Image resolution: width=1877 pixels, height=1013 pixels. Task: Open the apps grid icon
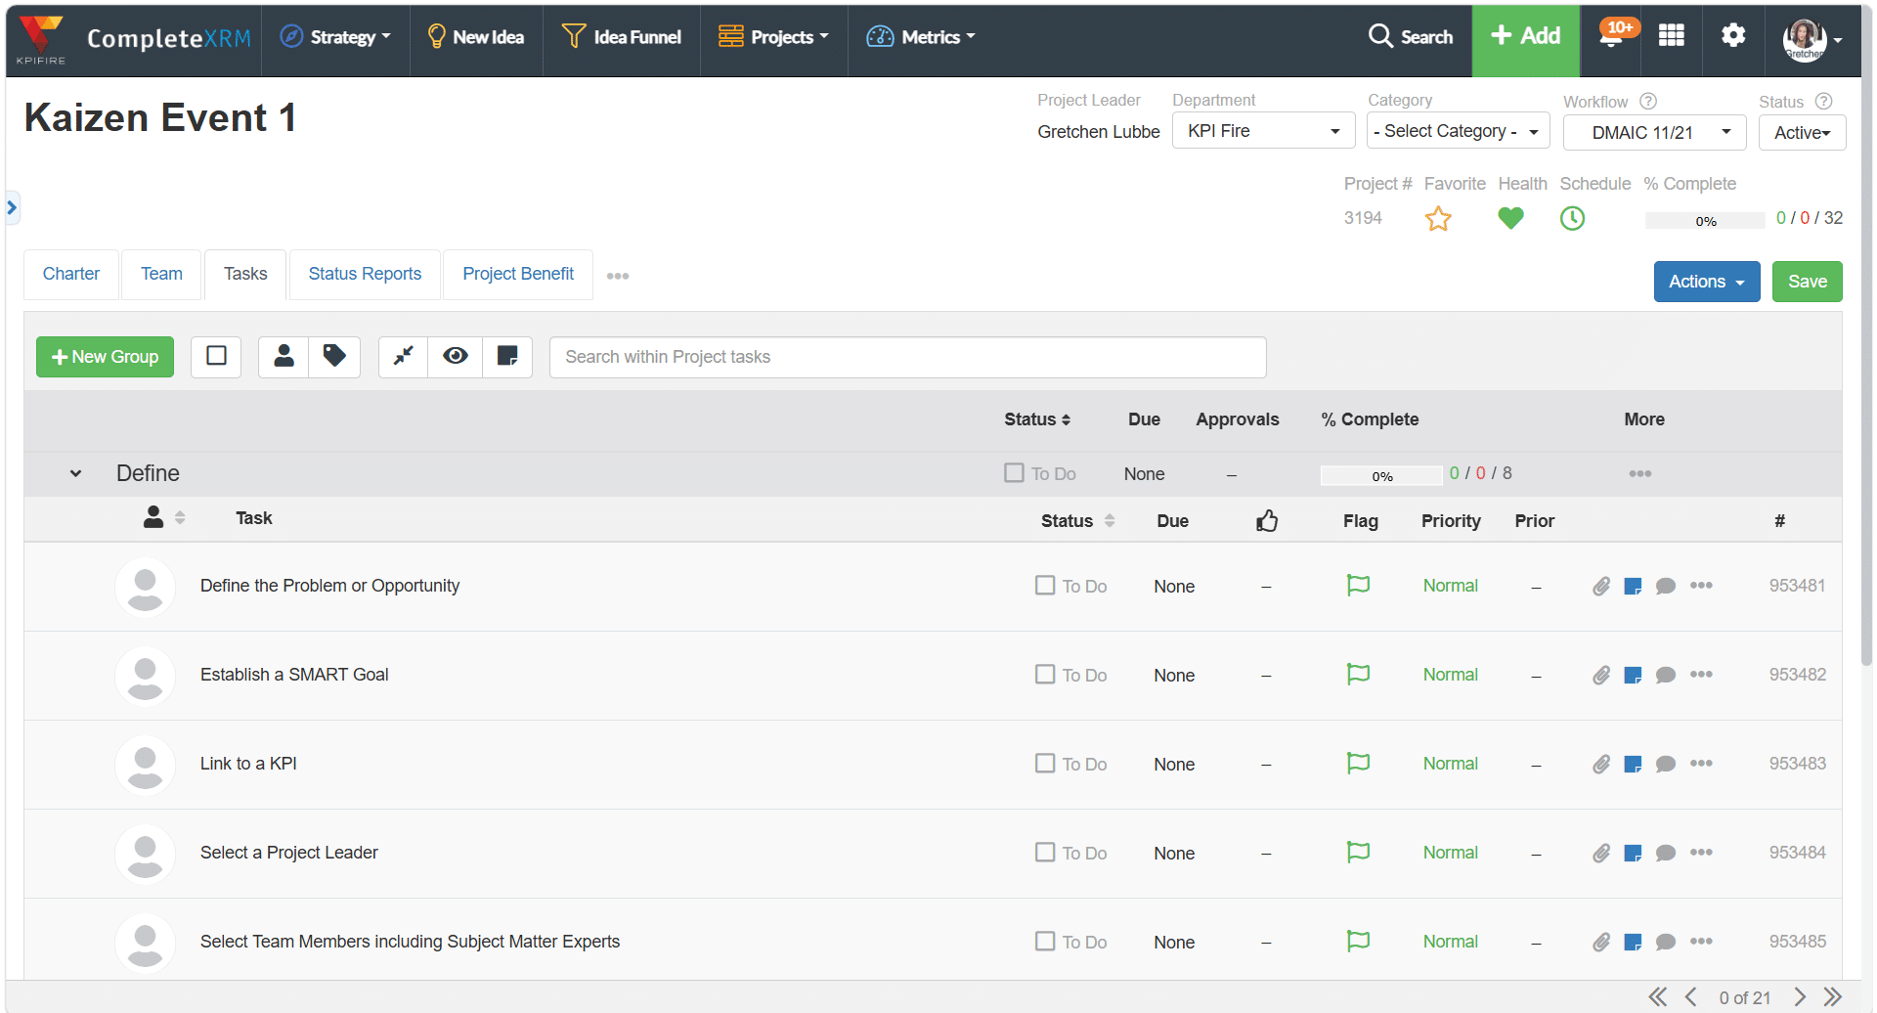(x=1672, y=36)
